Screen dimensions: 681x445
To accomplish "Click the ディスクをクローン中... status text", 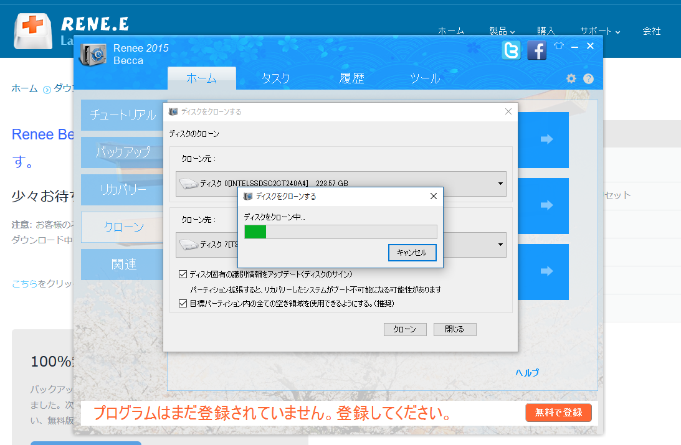I will pos(275,217).
